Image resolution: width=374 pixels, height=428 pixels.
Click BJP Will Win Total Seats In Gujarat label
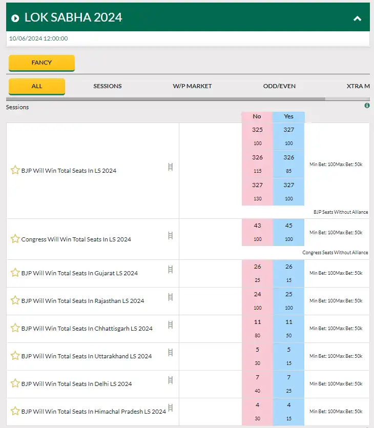(79, 273)
